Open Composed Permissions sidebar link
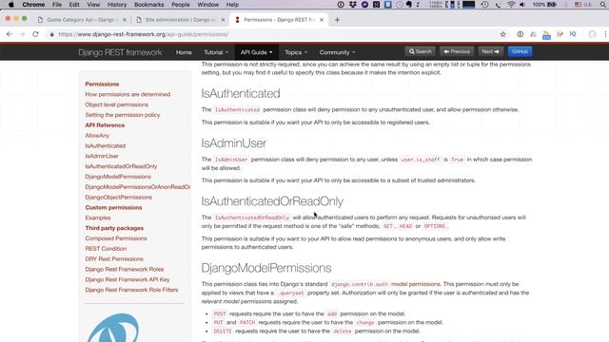 click(116, 238)
